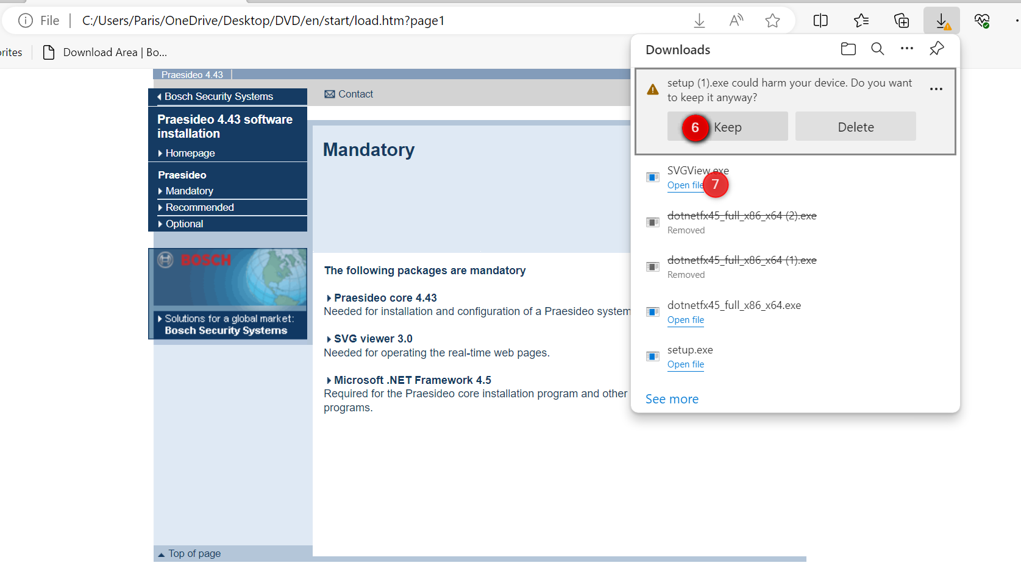Click the Downloads toolbar button with warning
This screenshot has width=1021, height=574.
[941, 21]
